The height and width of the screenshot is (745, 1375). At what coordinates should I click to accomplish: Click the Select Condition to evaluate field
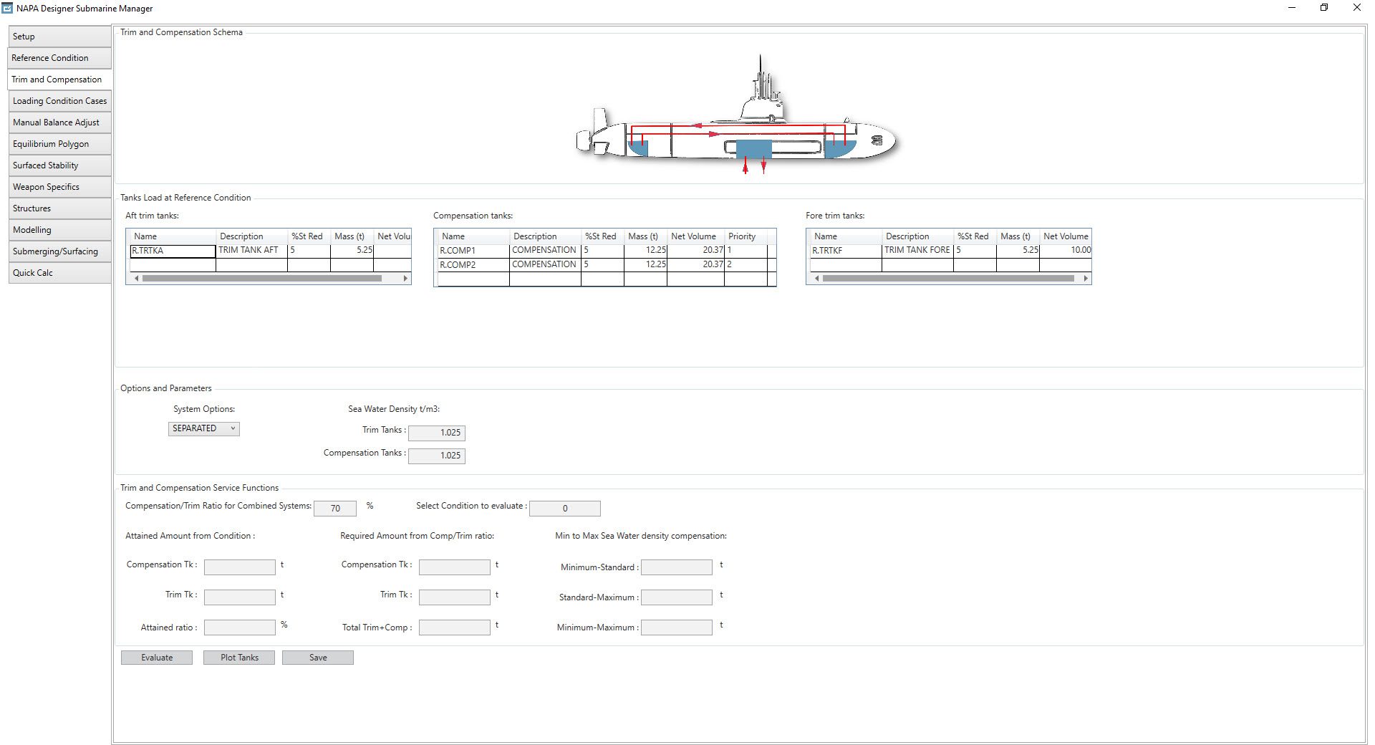(x=564, y=509)
